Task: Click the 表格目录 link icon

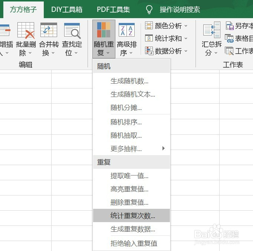Action: [229, 39]
